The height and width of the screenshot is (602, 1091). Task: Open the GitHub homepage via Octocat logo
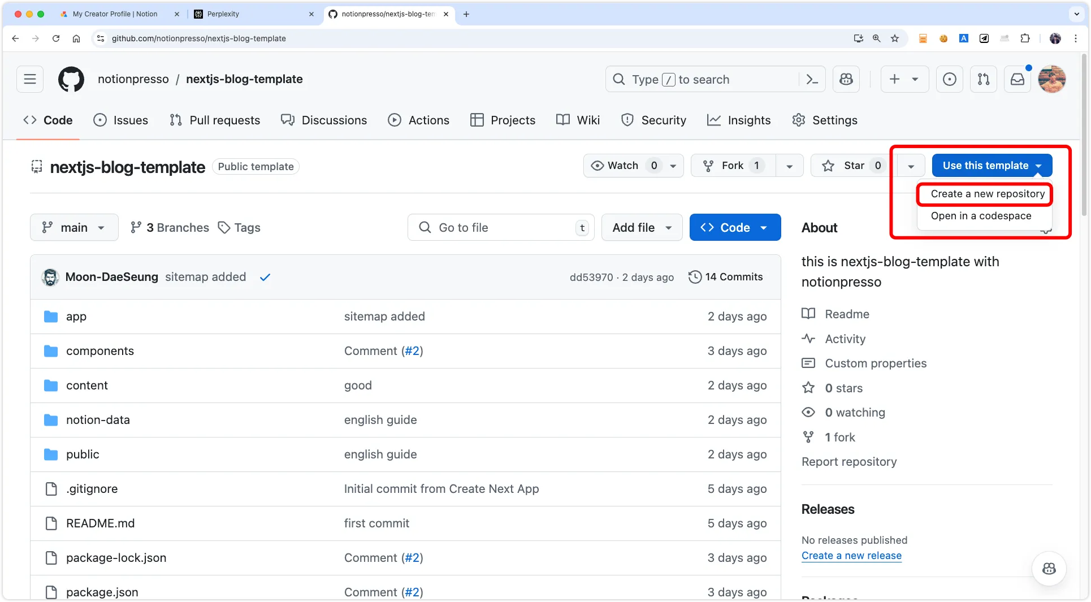click(x=71, y=79)
